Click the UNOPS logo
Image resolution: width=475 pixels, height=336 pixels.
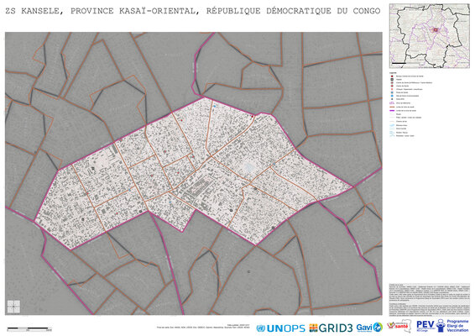tap(280, 328)
